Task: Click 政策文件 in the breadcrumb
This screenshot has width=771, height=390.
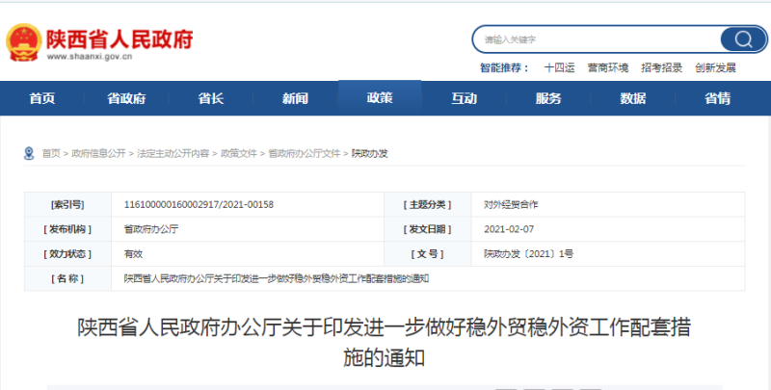Action: coord(239,153)
